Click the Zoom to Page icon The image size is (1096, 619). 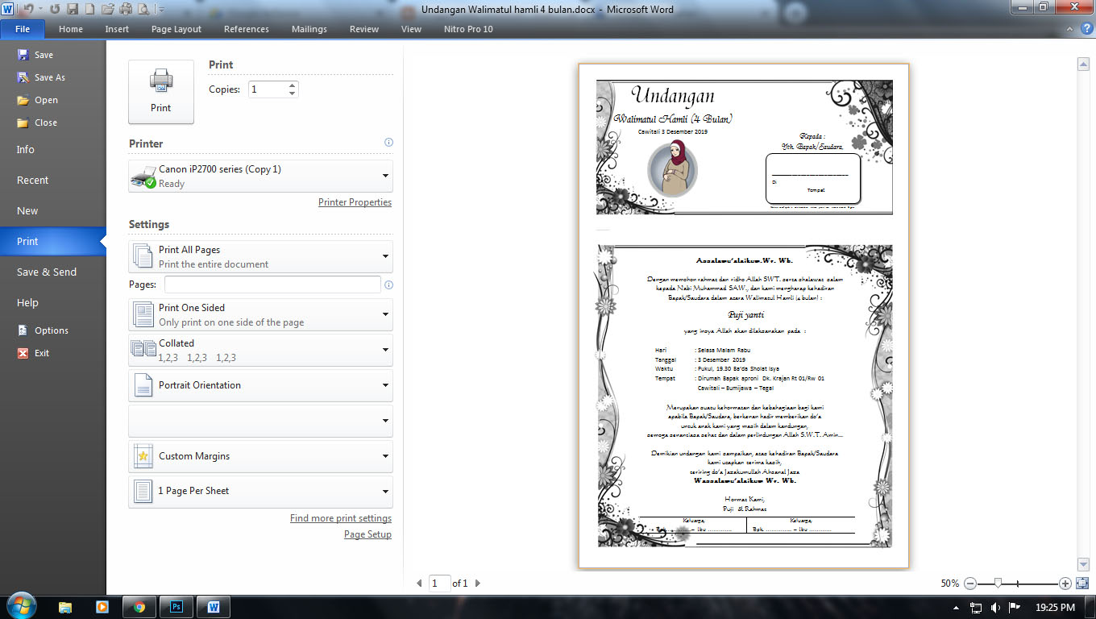pyautogui.click(x=1082, y=583)
